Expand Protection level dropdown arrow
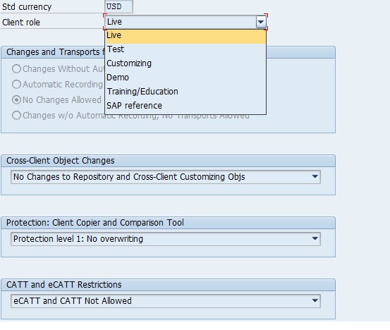Screen dimensions: 390x330 (315, 239)
